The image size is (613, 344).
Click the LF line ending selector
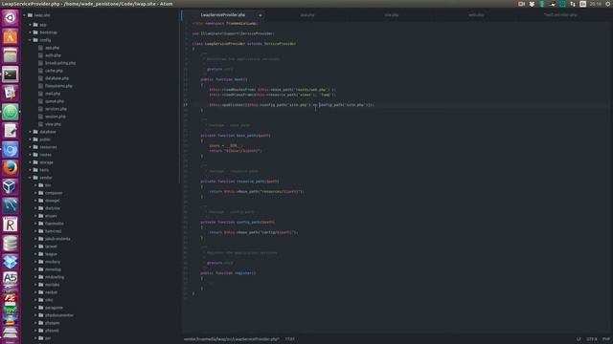click(579, 339)
